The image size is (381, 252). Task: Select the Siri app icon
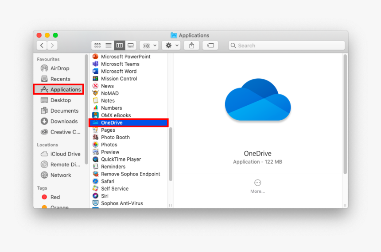[96, 196]
